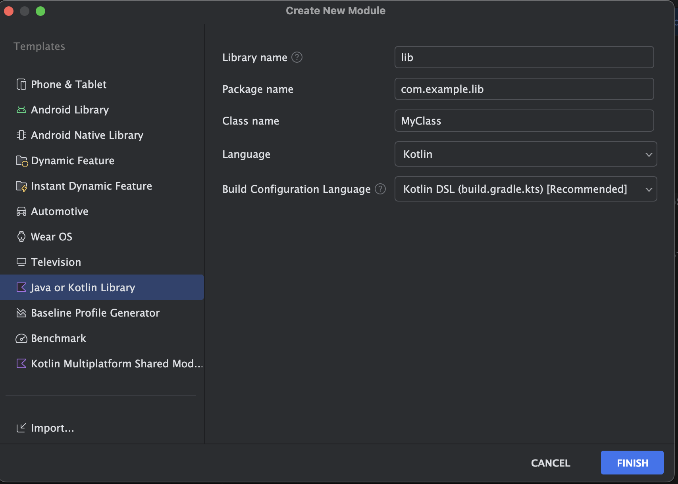
Task: Focus the Package name text field
Action: tap(524, 89)
